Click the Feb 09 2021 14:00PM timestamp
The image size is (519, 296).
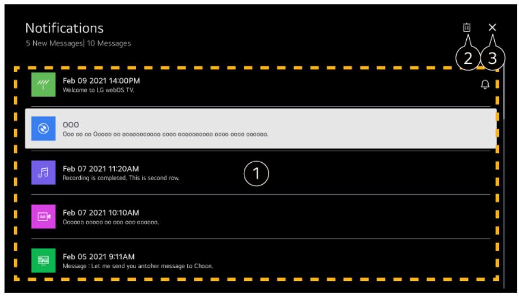[x=101, y=81]
